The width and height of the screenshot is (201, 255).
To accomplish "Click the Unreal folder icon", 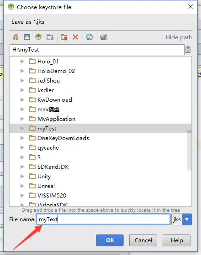I will pos(32,186).
